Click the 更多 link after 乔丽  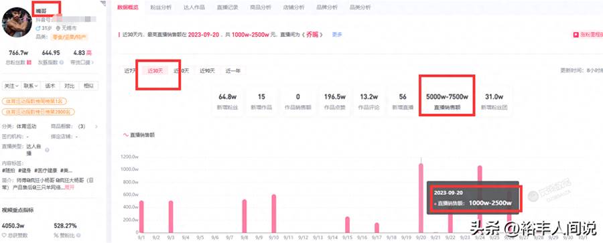point(337,34)
